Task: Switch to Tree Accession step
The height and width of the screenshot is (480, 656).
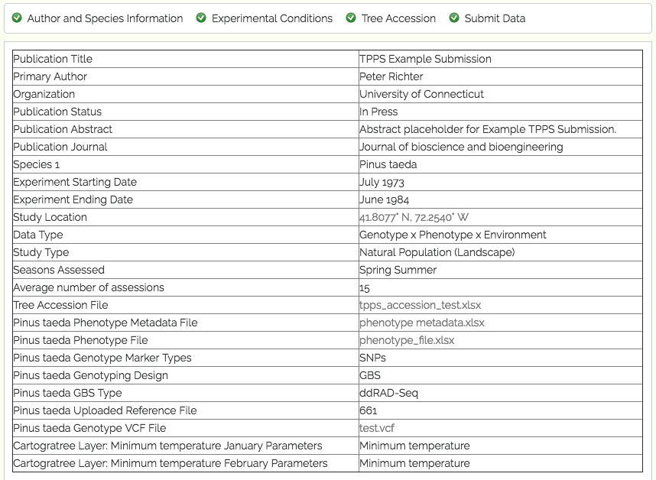Action: [398, 18]
